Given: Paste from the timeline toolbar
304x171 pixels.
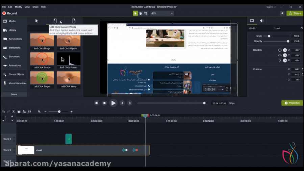Looking at the screenshot, I should click(x=24, y=112).
